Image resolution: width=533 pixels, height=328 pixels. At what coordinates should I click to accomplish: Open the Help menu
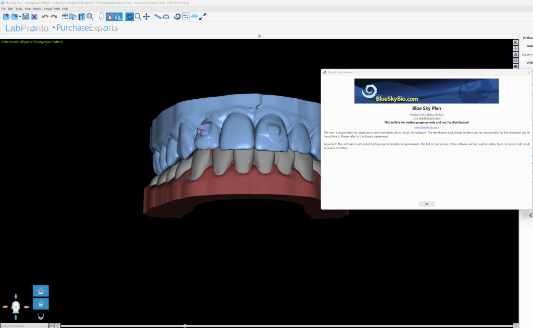[x=65, y=9]
